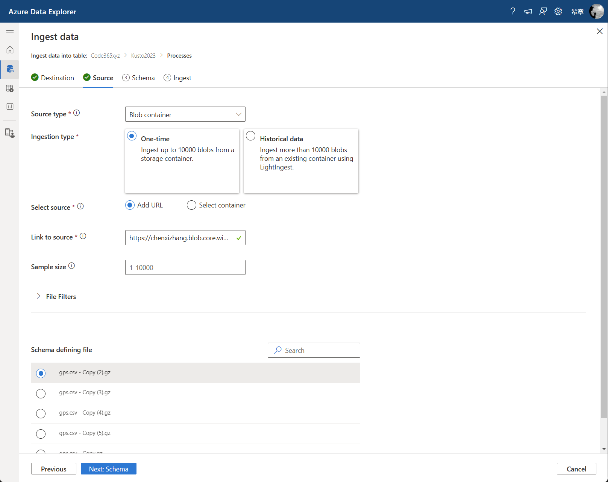Click the user profile avatar
Screen dimensions: 608x482
tap(596, 11)
